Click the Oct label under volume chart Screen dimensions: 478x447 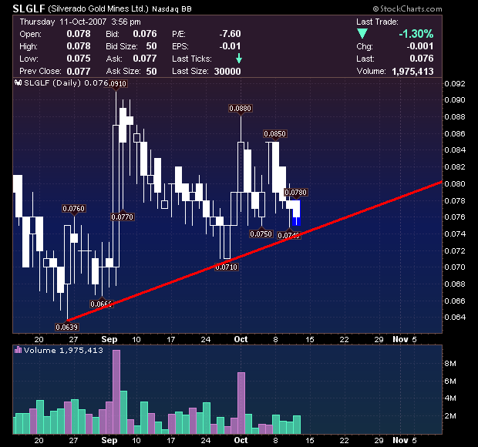(241, 440)
